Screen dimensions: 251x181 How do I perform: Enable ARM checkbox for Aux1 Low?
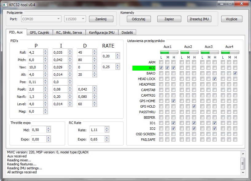point(161,62)
